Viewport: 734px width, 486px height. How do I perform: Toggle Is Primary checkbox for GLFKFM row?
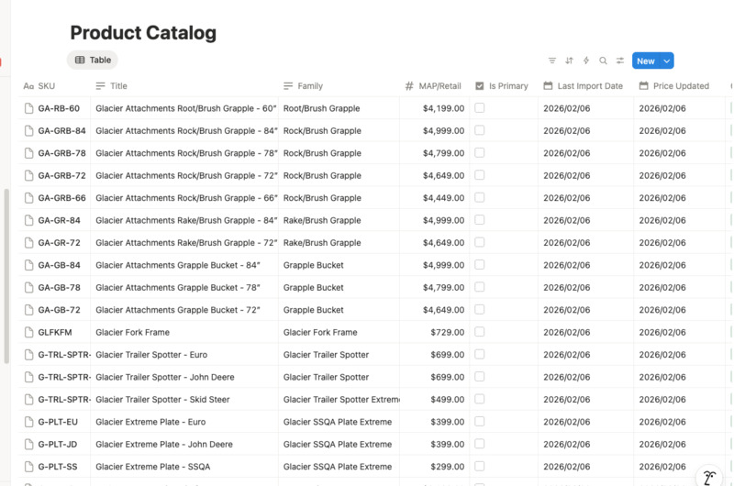[x=480, y=332]
